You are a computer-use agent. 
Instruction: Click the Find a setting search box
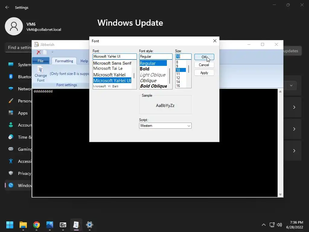(x=19, y=47)
